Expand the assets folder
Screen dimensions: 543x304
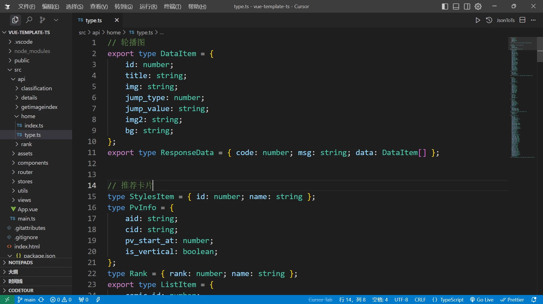[36, 153]
